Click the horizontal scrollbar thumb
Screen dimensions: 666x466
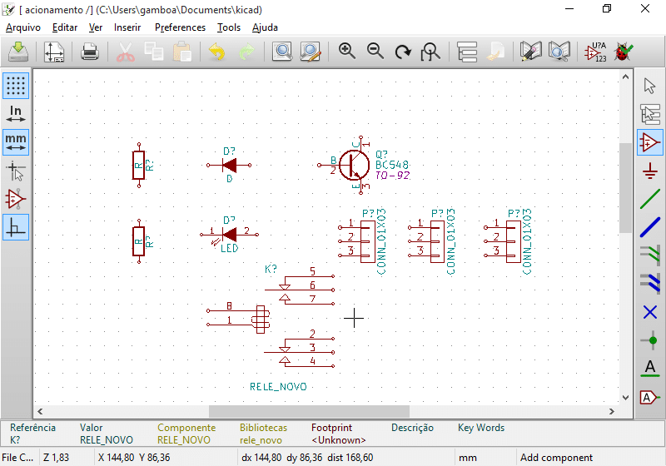[x=309, y=411]
